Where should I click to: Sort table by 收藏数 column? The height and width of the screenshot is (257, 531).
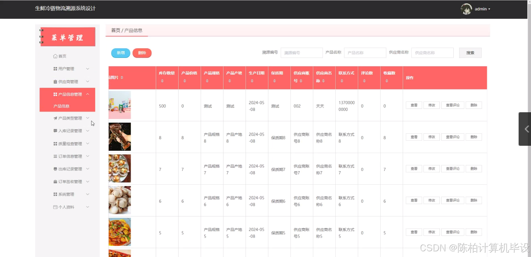click(387, 81)
